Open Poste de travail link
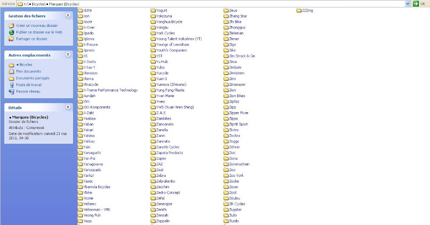The height and width of the screenshot is (225, 430). tap(29, 85)
